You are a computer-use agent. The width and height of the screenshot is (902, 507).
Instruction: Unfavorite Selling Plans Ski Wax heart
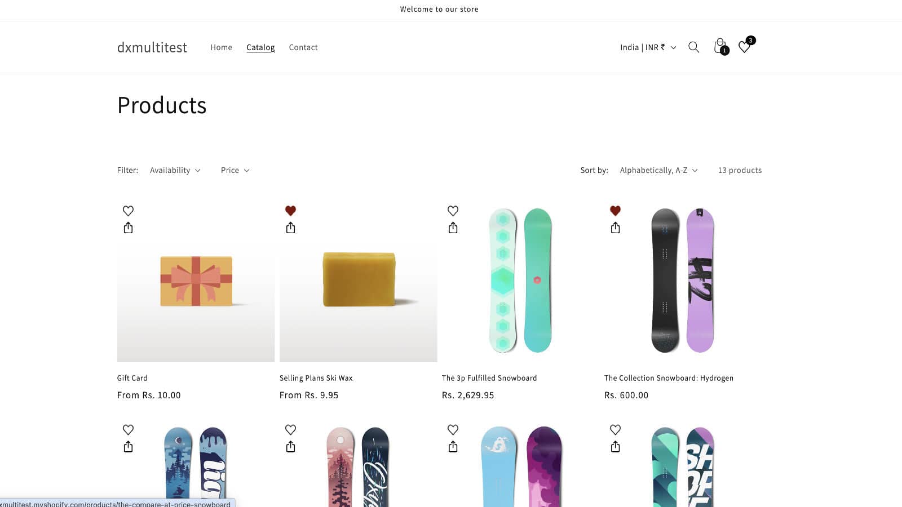pos(290,211)
